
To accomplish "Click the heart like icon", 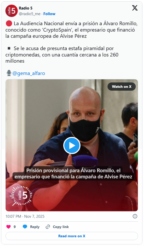I will click(8, 227).
